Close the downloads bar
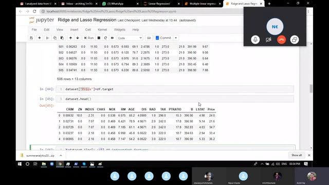 click(x=309, y=155)
